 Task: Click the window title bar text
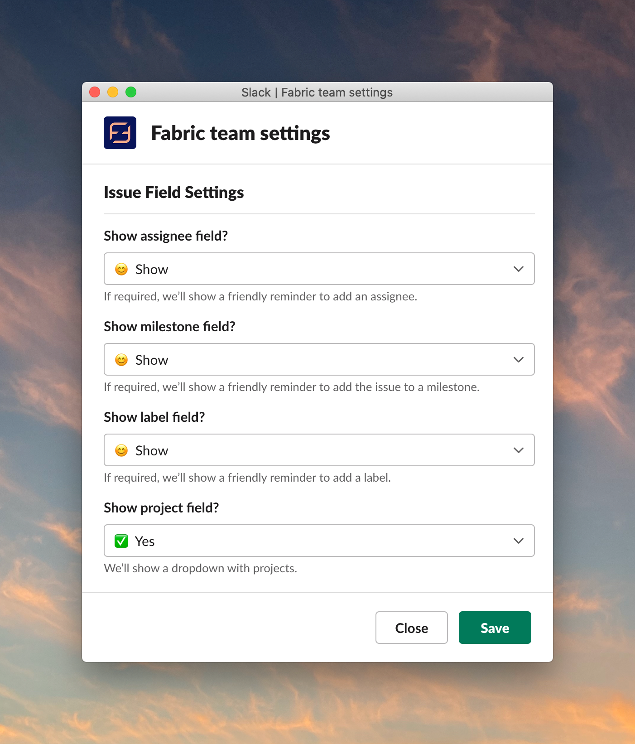click(317, 92)
